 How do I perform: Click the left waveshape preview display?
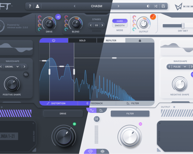point(16,48)
